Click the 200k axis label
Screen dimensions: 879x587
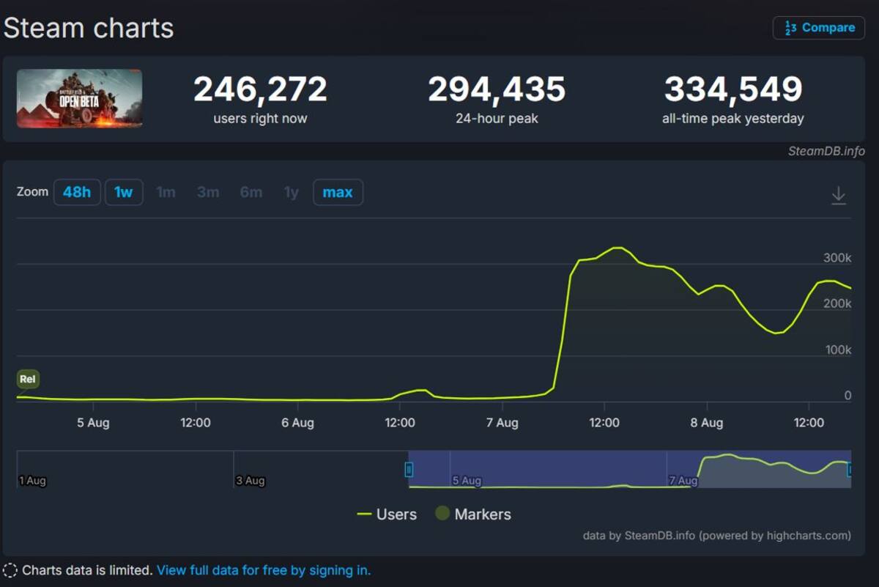click(x=837, y=303)
